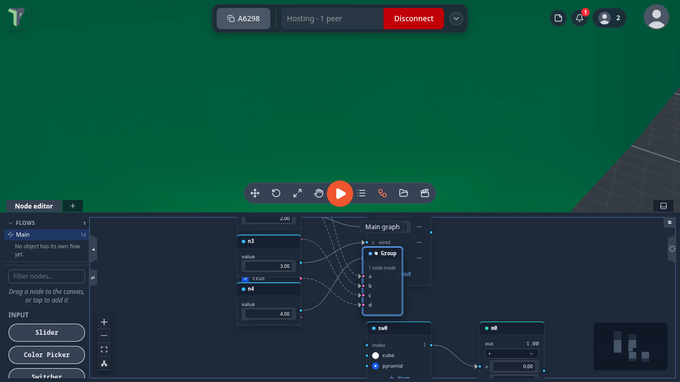The image size is (680, 382).
Task: Select the rotate tool in the toolbar
Action: pyautogui.click(x=276, y=193)
